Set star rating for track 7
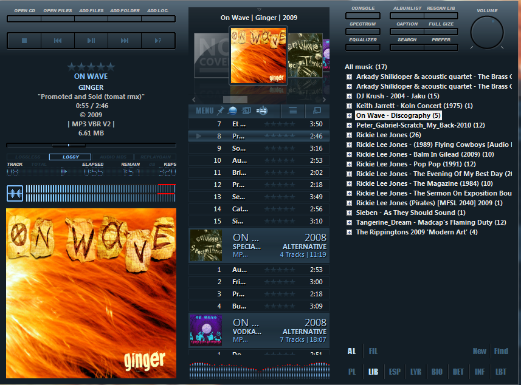 [x=280, y=124]
